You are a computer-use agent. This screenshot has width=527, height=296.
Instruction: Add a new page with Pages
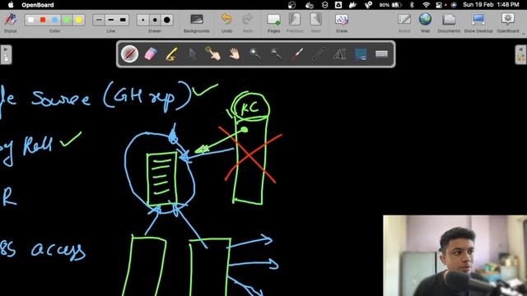tap(273, 22)
